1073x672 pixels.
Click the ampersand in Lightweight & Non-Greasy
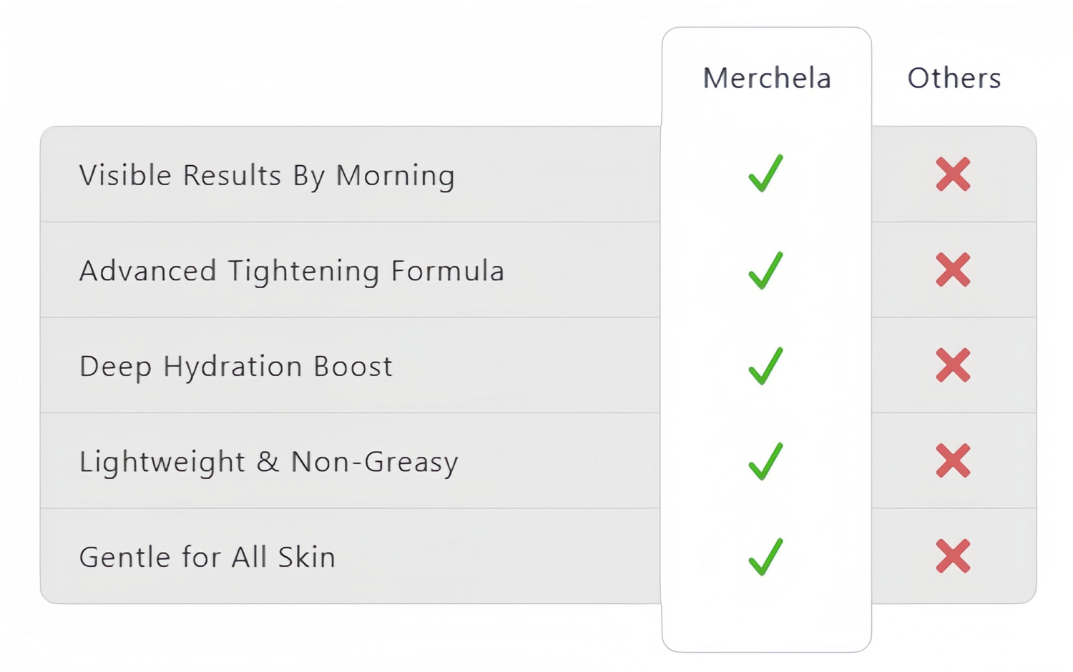click(x=268, y=462)
